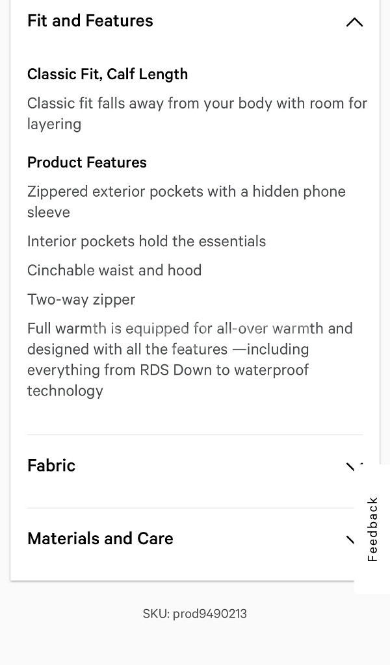
Task: Select the Product Features subheading
Action: tap(87, 162)
